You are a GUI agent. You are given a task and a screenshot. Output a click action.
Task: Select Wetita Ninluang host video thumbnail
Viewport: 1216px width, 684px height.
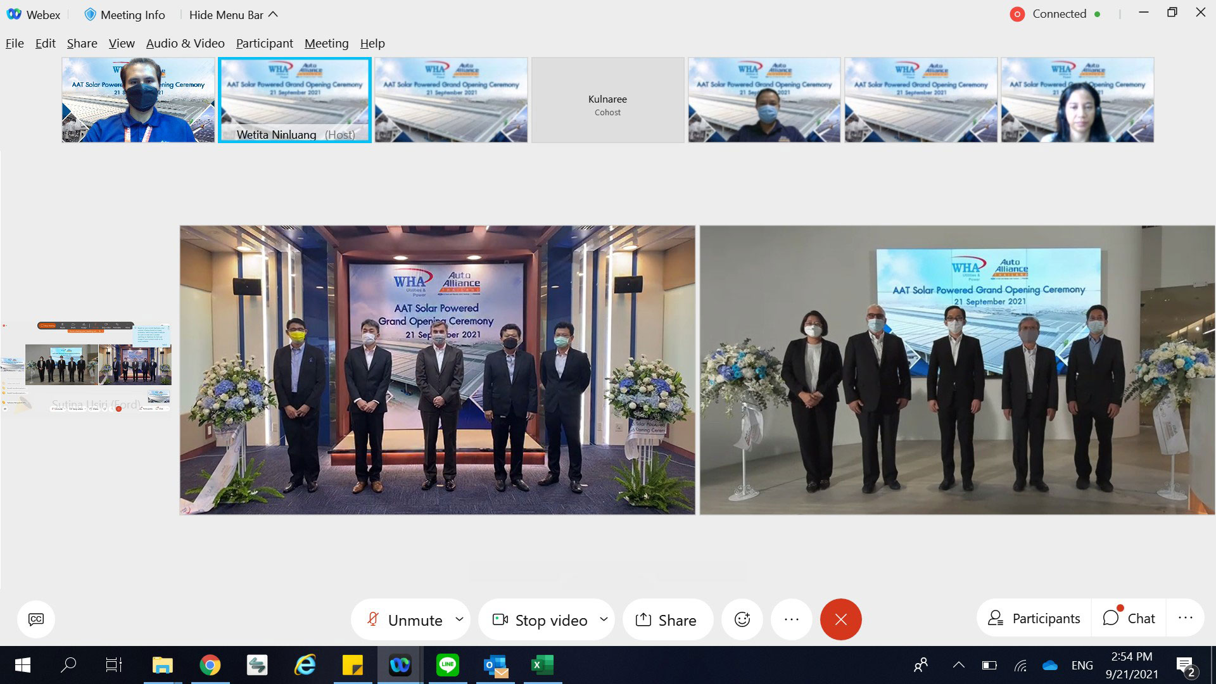tap(294, 99)
